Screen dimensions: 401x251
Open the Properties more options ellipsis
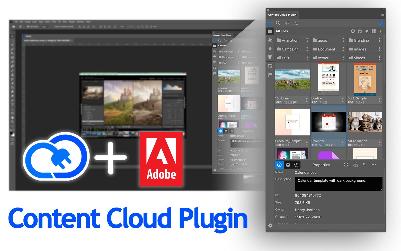tap(374, 165)
